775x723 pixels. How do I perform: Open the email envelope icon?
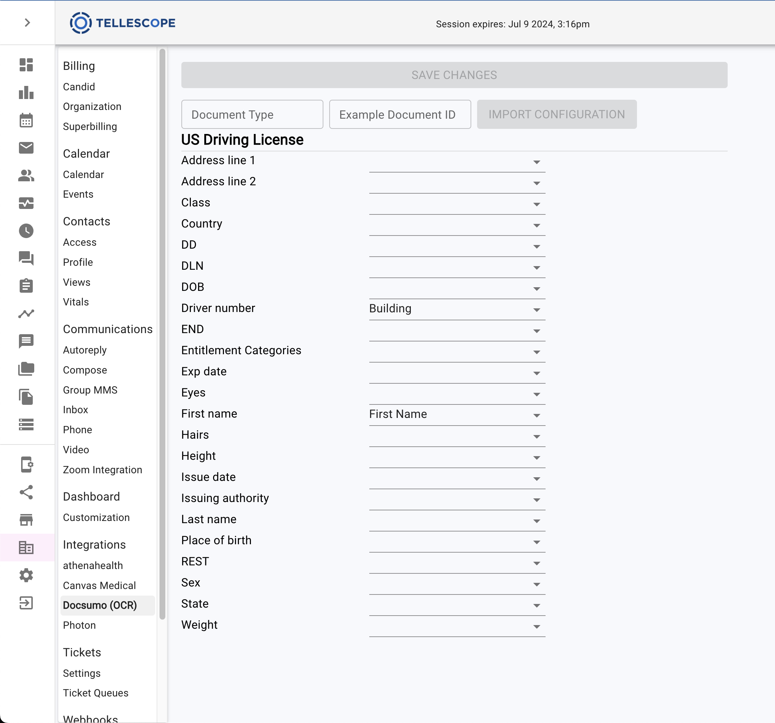[x=26, y=148]
